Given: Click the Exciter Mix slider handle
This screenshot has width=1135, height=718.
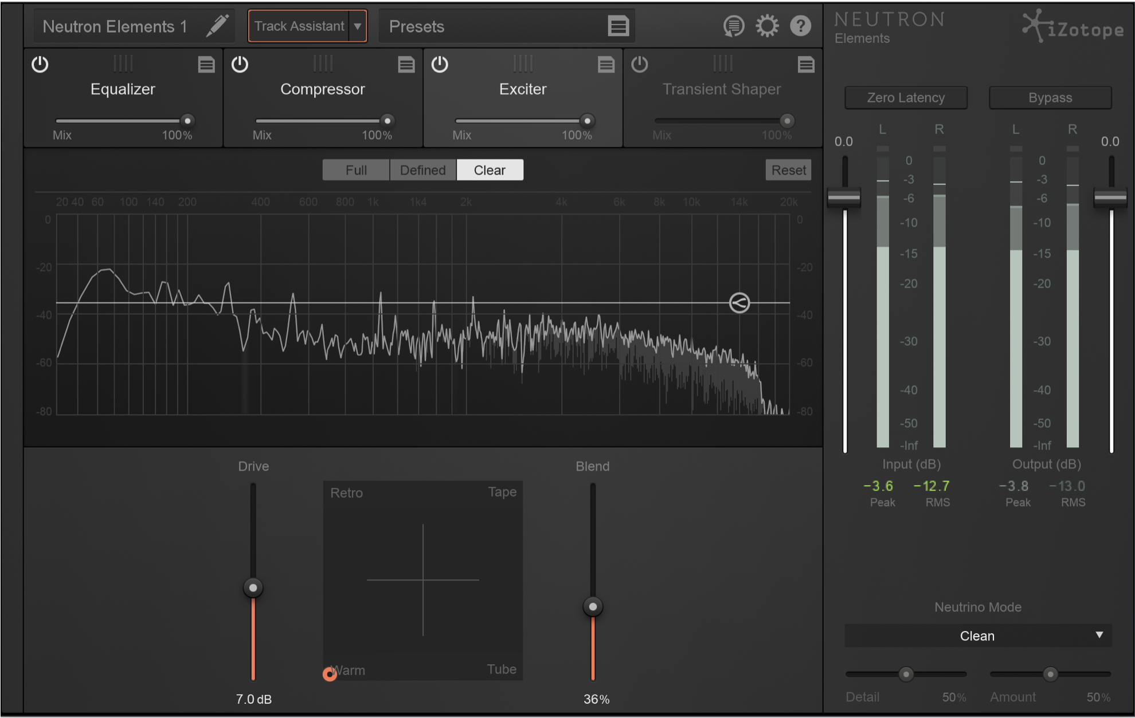Looking at the screenshot, I should (587, 121).
